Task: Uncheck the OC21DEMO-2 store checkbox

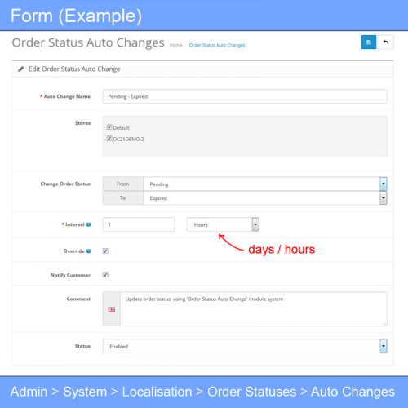Action: tap(109, 139)
